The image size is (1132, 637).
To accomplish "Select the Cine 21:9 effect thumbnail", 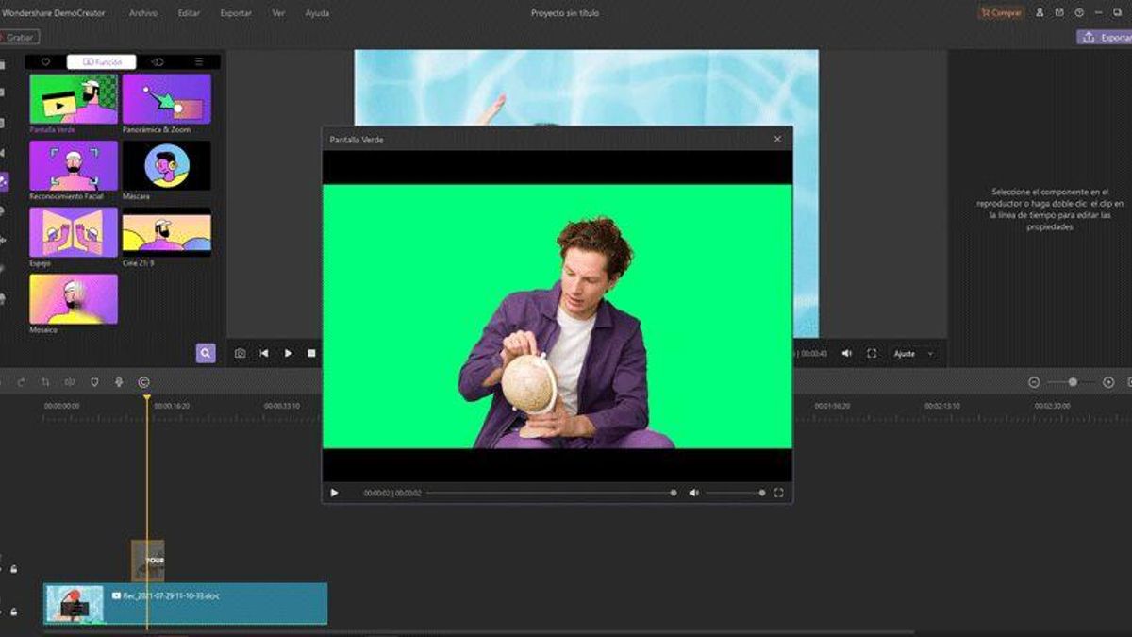I will point(167,232).
